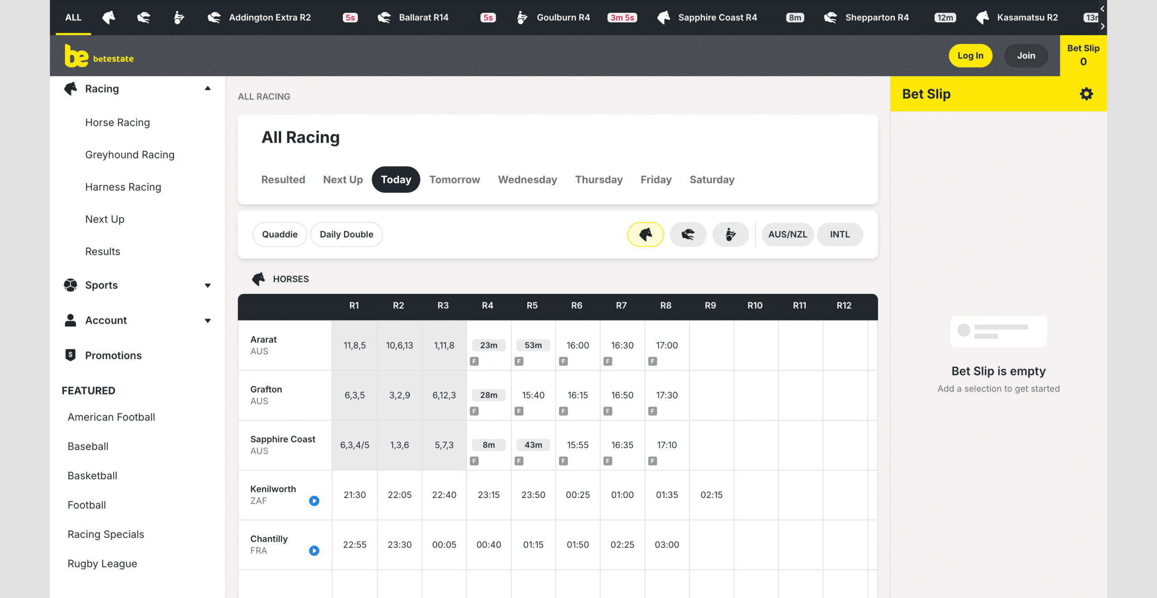
Task: Open Ararat race 4 cell
Action: (489, 345)
